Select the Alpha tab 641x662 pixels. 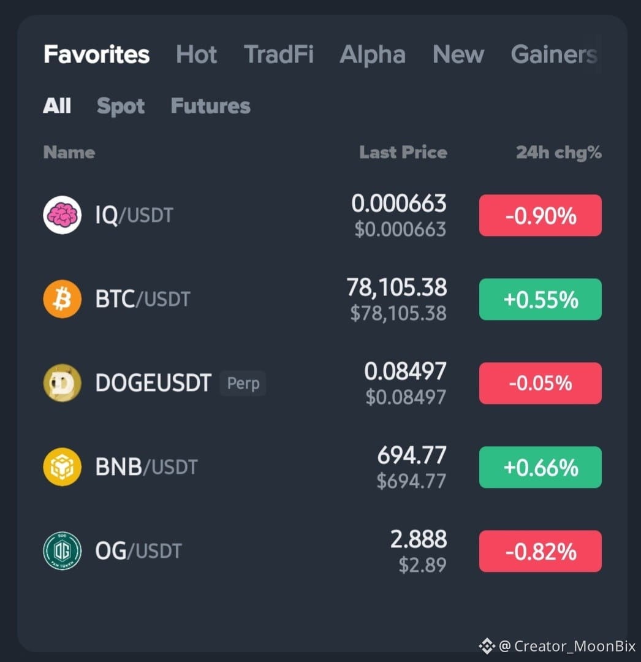click(372, 55)
